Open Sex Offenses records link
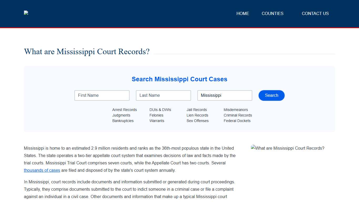 (198, 121)
